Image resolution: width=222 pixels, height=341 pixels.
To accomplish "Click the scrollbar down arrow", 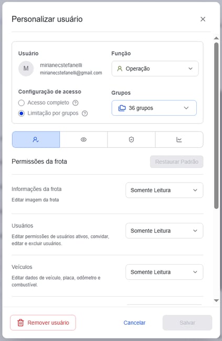I will tap(216, 300).
